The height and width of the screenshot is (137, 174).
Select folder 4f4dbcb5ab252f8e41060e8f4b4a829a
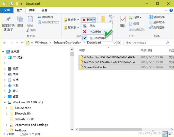coord(110,57)
